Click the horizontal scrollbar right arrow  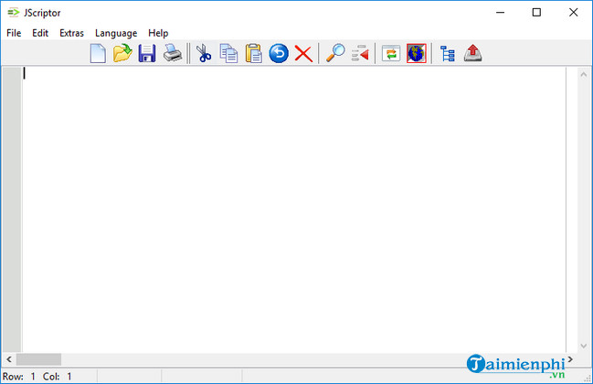(571, 359)
